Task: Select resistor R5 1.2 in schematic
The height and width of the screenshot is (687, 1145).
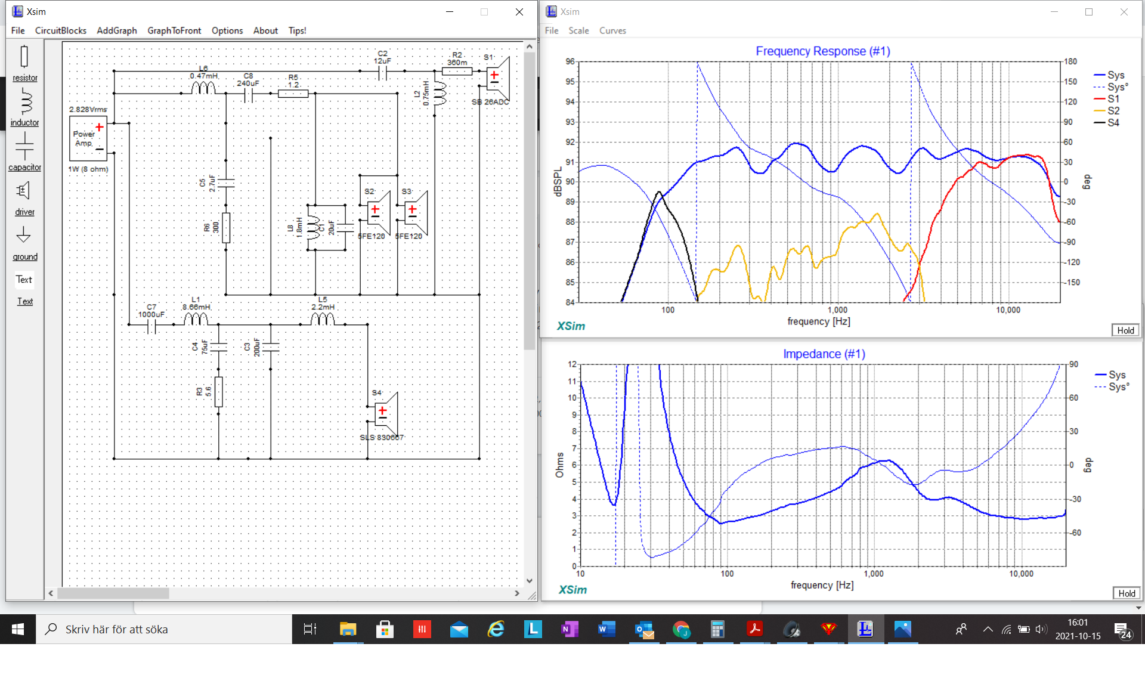Action: click(293, 94)
